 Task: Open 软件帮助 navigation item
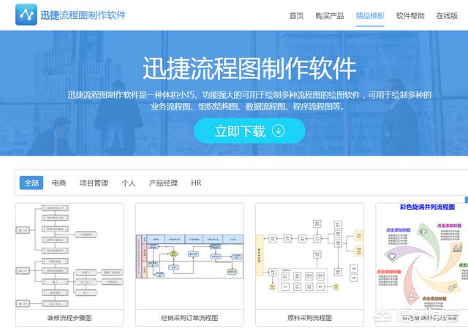point(410,16)
